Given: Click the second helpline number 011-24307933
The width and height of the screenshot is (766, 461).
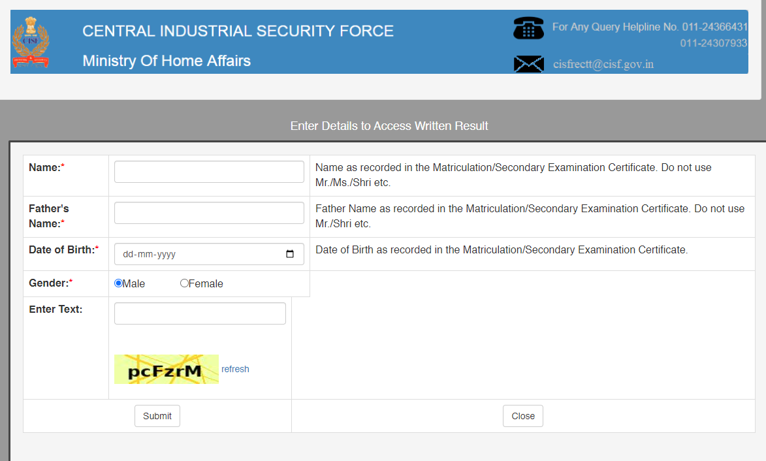Looking at the screenshot, I should 713,43.
